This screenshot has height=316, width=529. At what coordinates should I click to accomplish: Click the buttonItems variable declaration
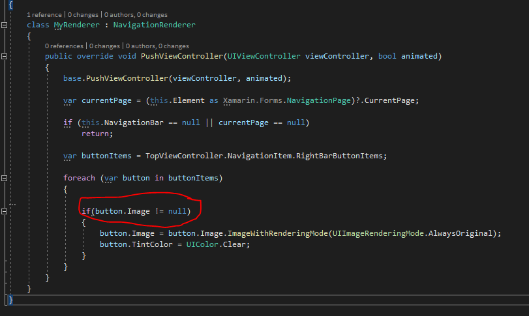106,156
